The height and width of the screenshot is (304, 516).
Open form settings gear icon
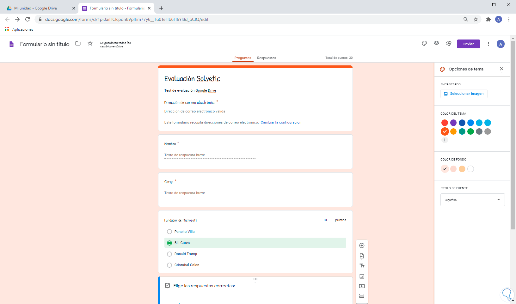(x=449, y=44)
